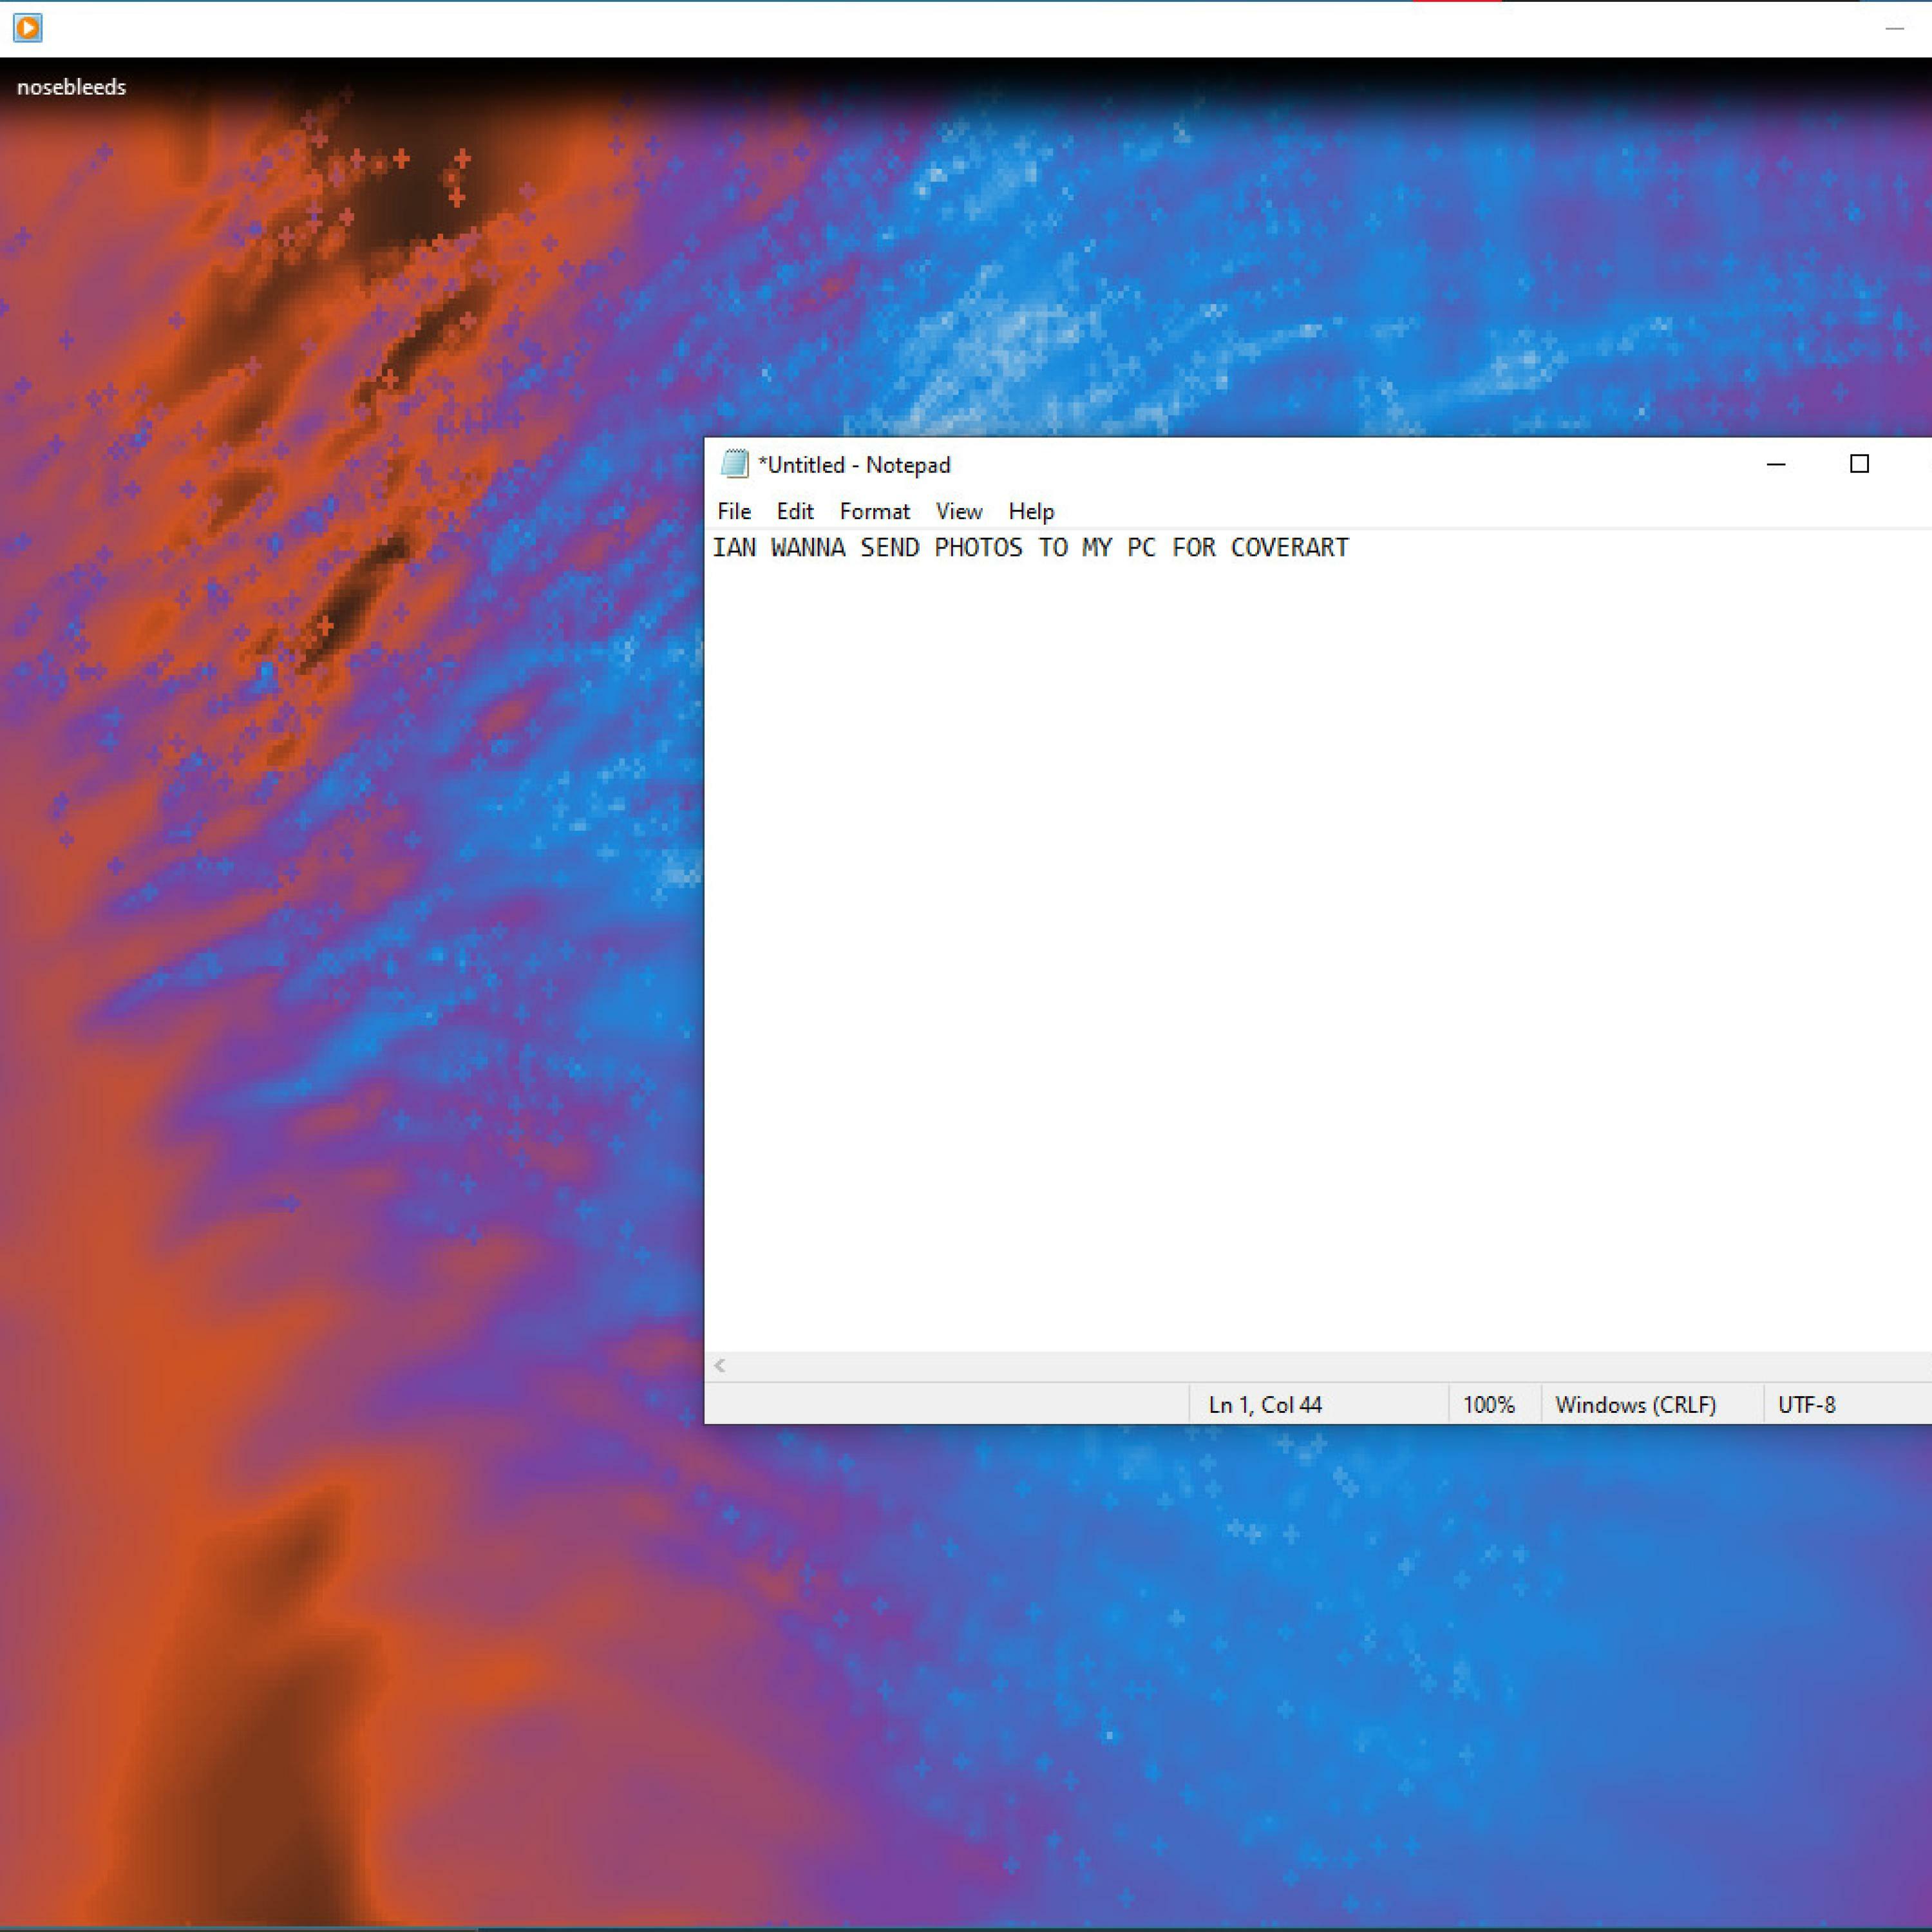Click the left scroll arrow in Notepad

coord(720,1365)
